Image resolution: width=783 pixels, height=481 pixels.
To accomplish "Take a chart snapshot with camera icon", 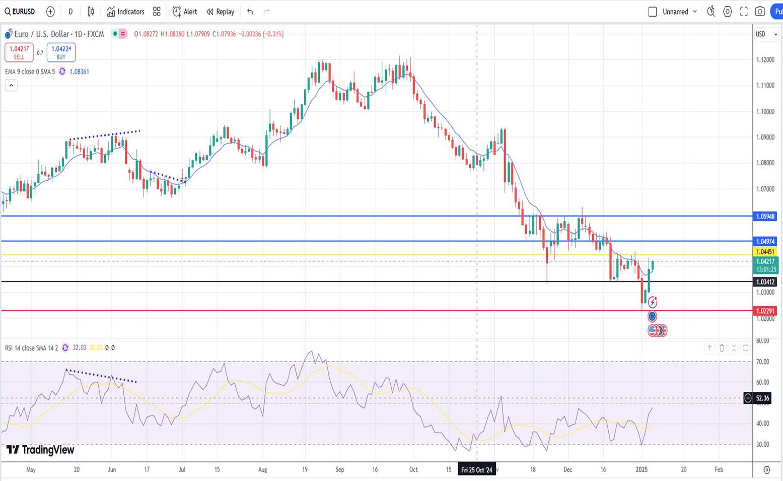I will click(x=760, y=12).
